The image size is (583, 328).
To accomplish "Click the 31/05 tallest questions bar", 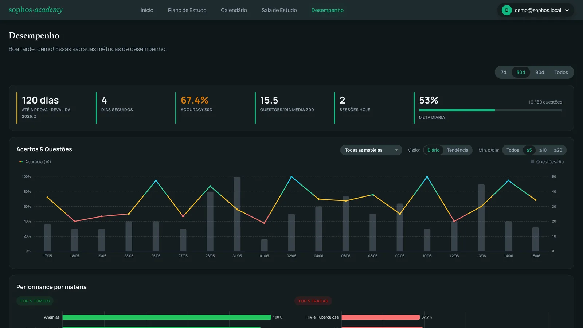I will click(237, 214).
